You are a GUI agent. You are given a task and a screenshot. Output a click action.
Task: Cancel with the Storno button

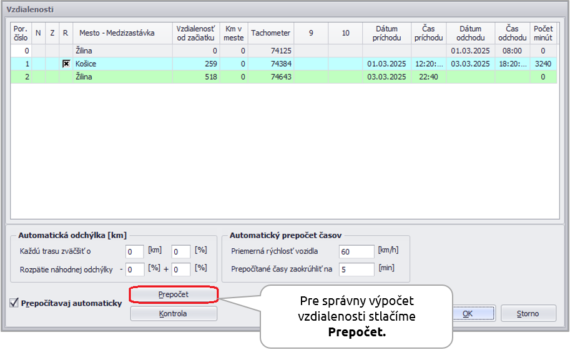[x=528, y=313]
